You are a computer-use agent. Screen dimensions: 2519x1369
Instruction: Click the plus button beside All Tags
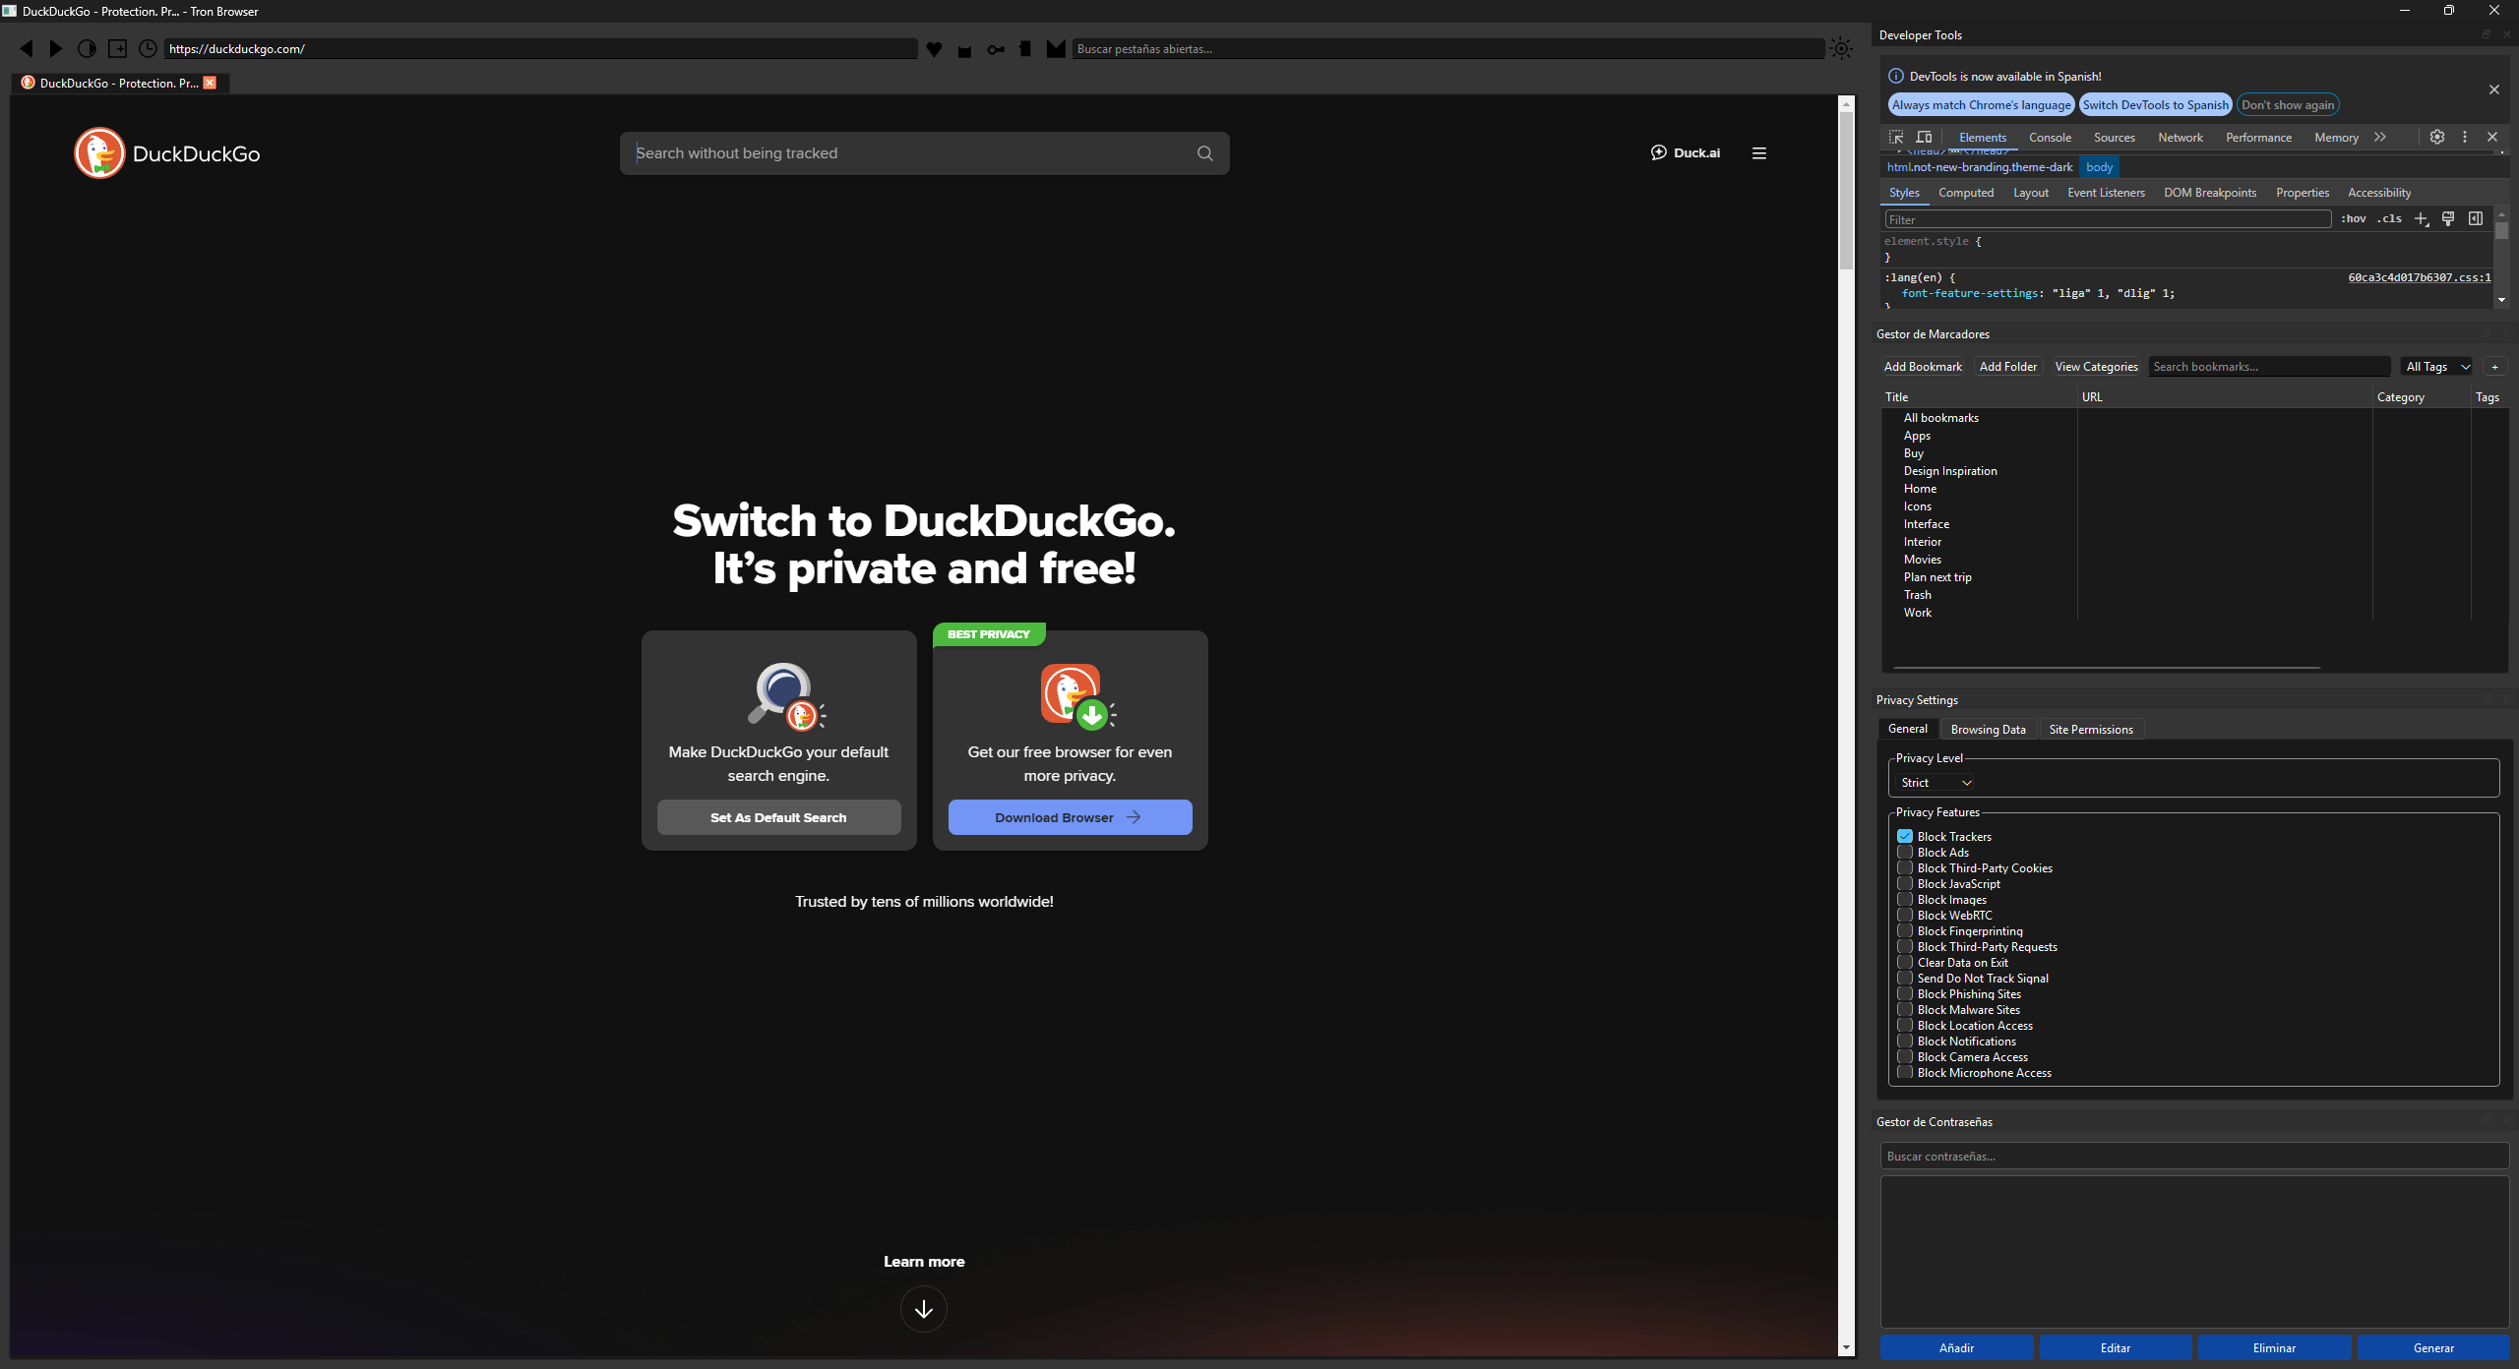click(2494, 367)
